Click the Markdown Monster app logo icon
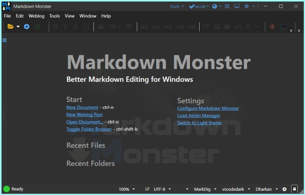Image resolution: width=305 pixels, height=195 pixels. pyautogui.click(x=6, y=6)
